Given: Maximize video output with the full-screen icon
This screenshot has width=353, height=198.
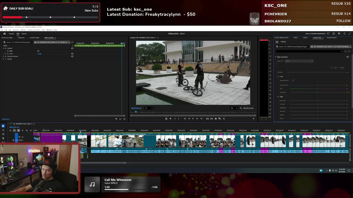Looking at the screenshot, I should [350, 34].
